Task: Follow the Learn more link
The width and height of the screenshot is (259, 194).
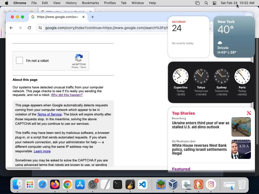Action: pyautogui.click(x=42, y=151)
